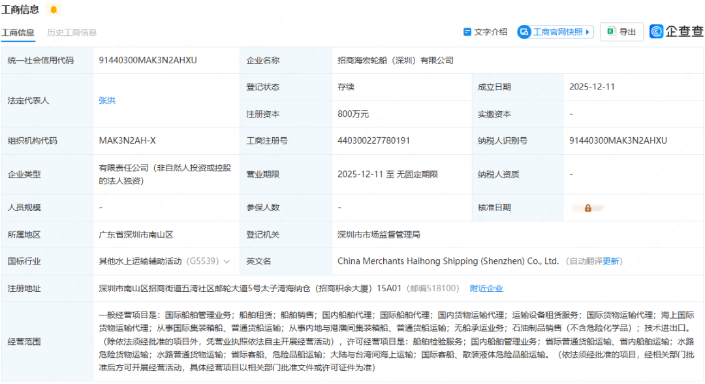The image size is (705, 384).
Task: Click the small arrow on 工商官网快照
Action: tap(588, 32)
